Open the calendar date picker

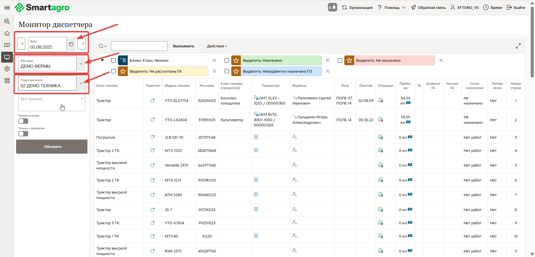coord(71,44)
